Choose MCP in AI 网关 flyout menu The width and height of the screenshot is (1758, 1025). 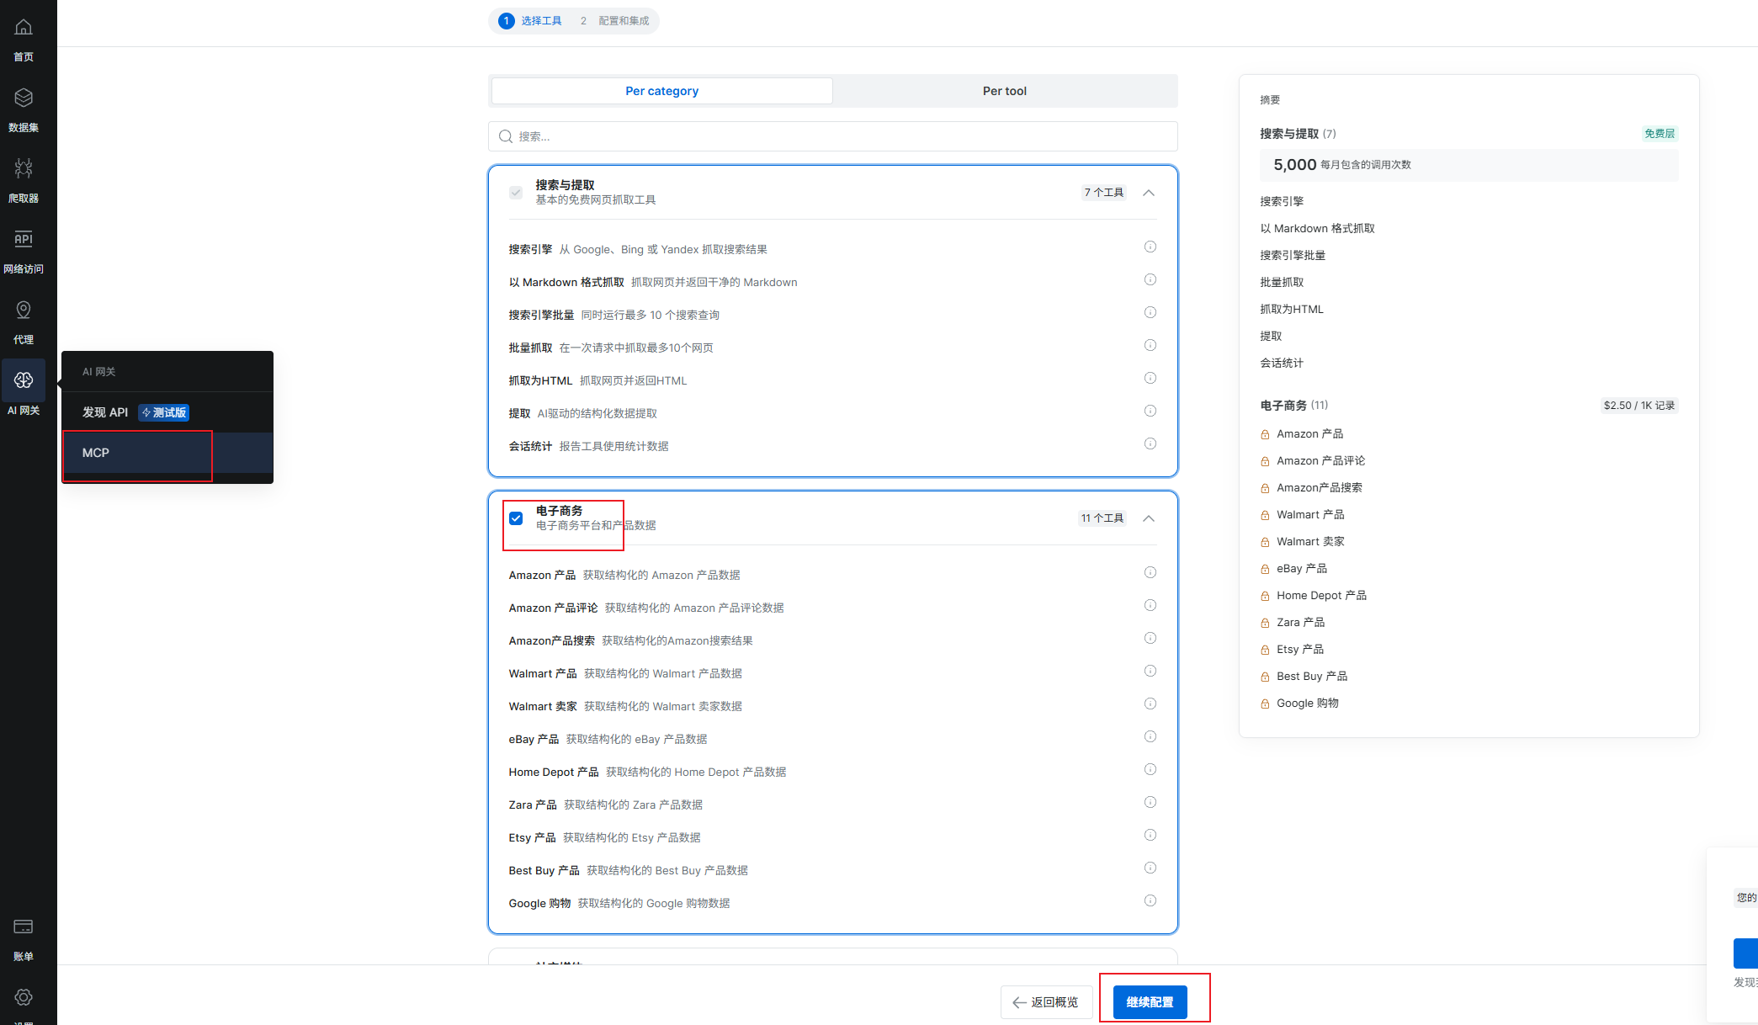click(x=96, y=453)
